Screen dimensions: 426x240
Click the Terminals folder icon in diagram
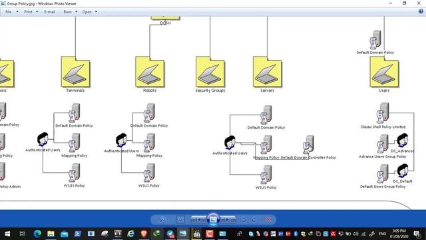[75, 72]
